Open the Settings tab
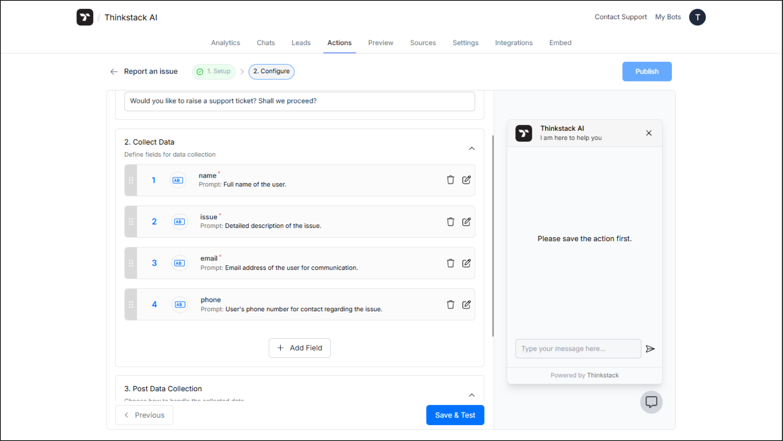 (x=465, y=43)
